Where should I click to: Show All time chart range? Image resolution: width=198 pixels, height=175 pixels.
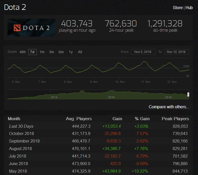point(80,52)
